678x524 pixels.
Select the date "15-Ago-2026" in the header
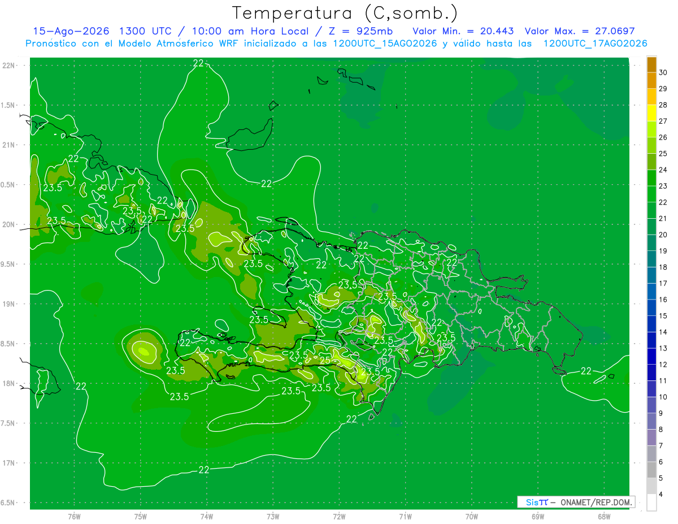coord(71,31)
